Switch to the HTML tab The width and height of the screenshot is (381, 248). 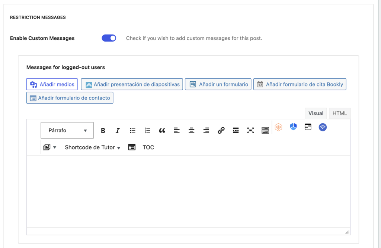pos(339,113)
